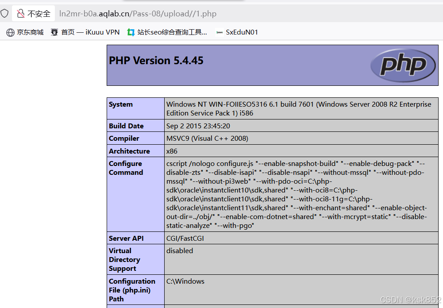Click the C:\Windows path value
The image size is (443, 308).
point(185,281)
